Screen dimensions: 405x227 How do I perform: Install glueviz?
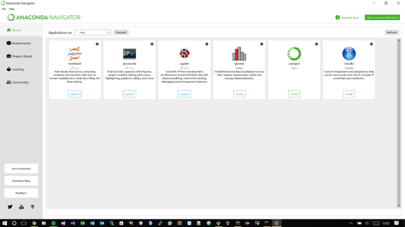pyautogui.click(x=239, y=94)
